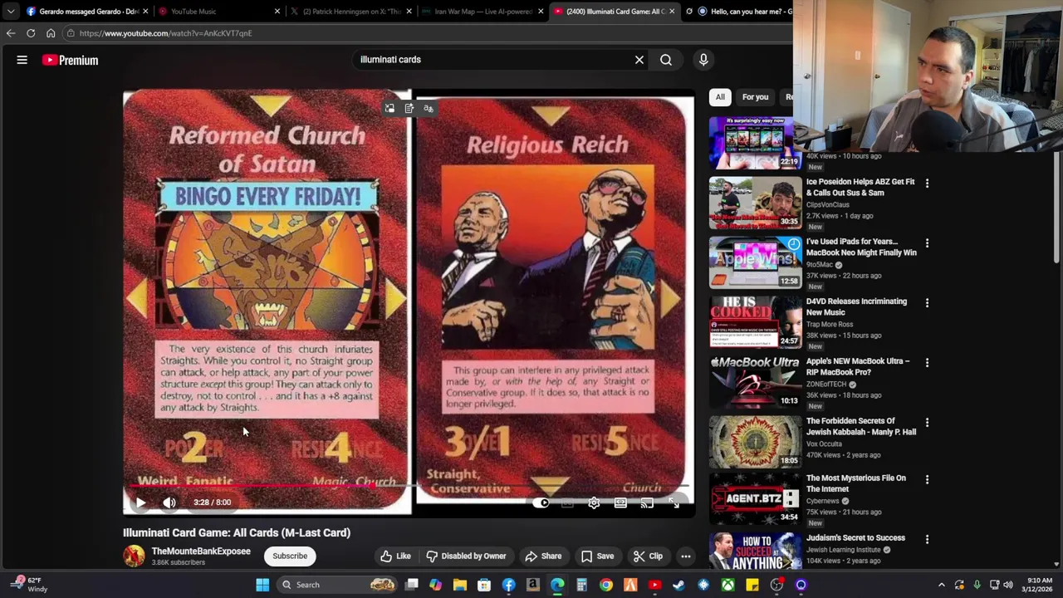Clear the search box with X

pos(639,60)
